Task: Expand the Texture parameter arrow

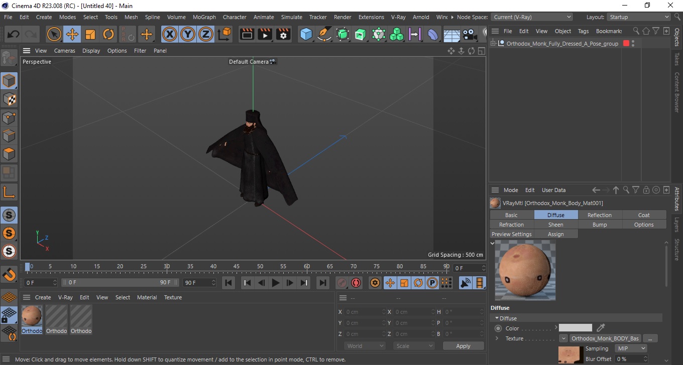Action: click(497, 338)
